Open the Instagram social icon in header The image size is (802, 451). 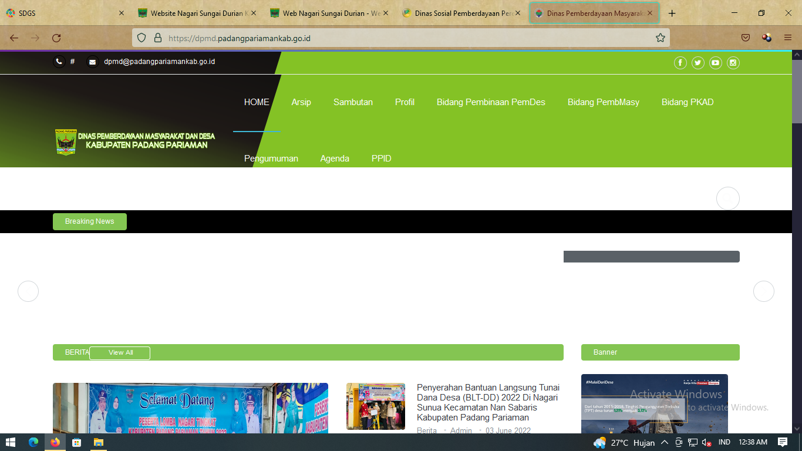point(733,63)
